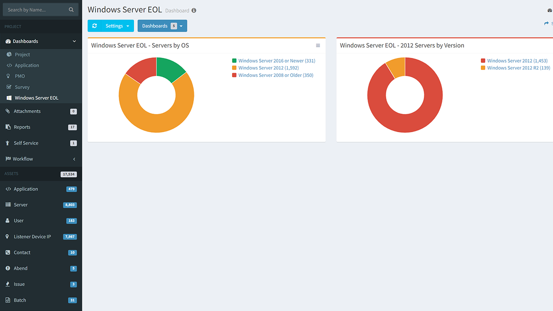Image resolution: width=553 pixels, height=311 pixels.
Task: Expand the Dashboards dropdown button
Action: coord(162,26)
